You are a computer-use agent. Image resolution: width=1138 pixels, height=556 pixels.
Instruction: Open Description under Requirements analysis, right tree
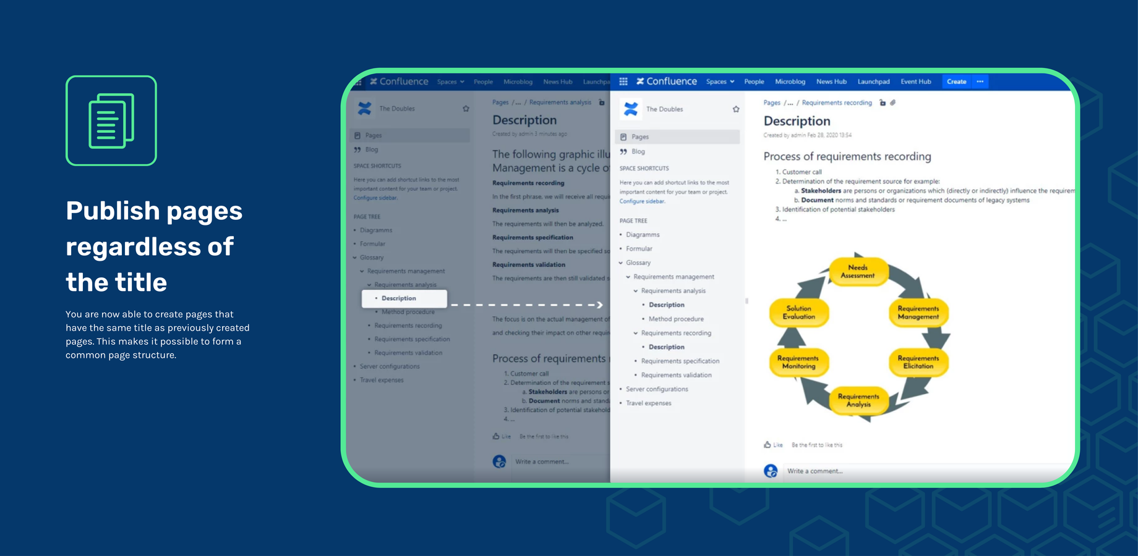666,305
